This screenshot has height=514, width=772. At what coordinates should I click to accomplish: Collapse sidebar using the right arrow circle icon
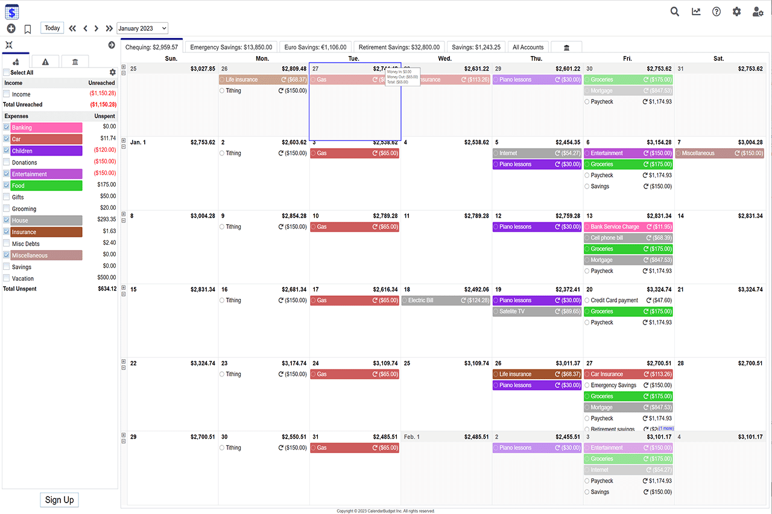(112, 45)
